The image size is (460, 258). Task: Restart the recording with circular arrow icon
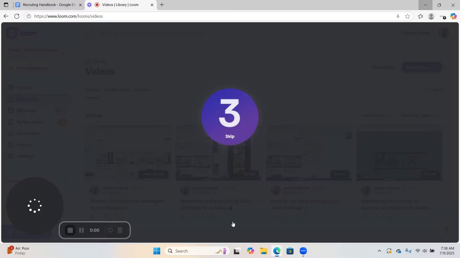[x=110, y=230]
